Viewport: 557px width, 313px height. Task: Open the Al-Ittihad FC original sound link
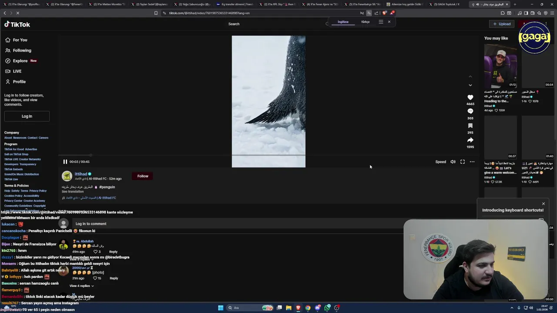91,198
